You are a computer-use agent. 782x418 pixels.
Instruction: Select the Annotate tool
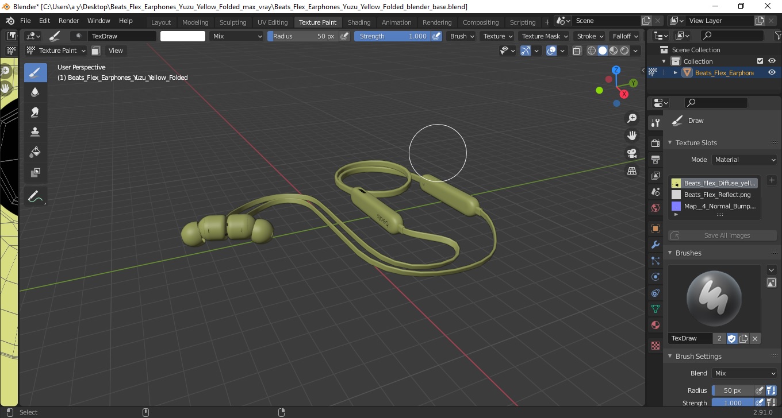35,196
